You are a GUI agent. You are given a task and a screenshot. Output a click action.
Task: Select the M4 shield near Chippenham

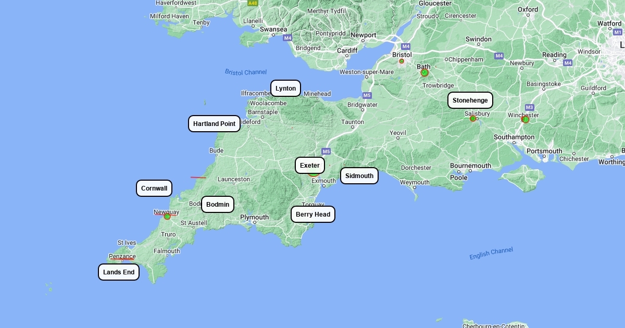click(x=499, y=56)
